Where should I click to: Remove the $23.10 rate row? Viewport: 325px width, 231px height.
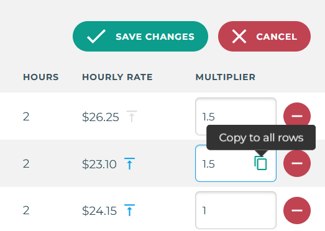(x=297, y=163)
